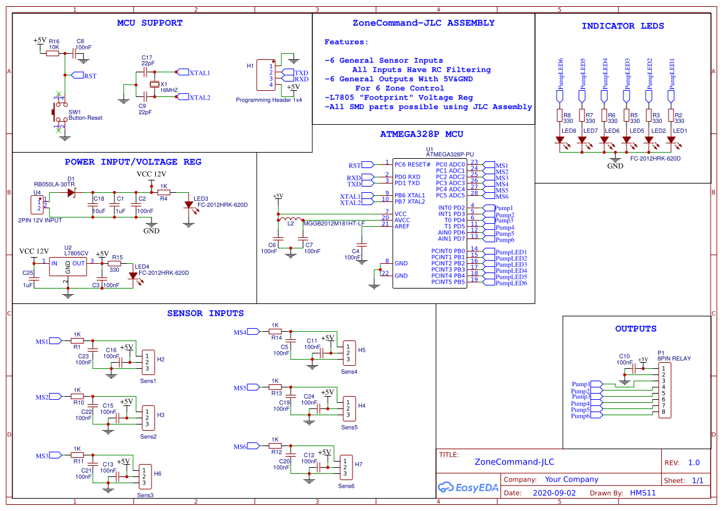Viewport: 723px width, 511px height.
Task: Click the SW1 Button-Reset switch symbol
Action: 59,112
